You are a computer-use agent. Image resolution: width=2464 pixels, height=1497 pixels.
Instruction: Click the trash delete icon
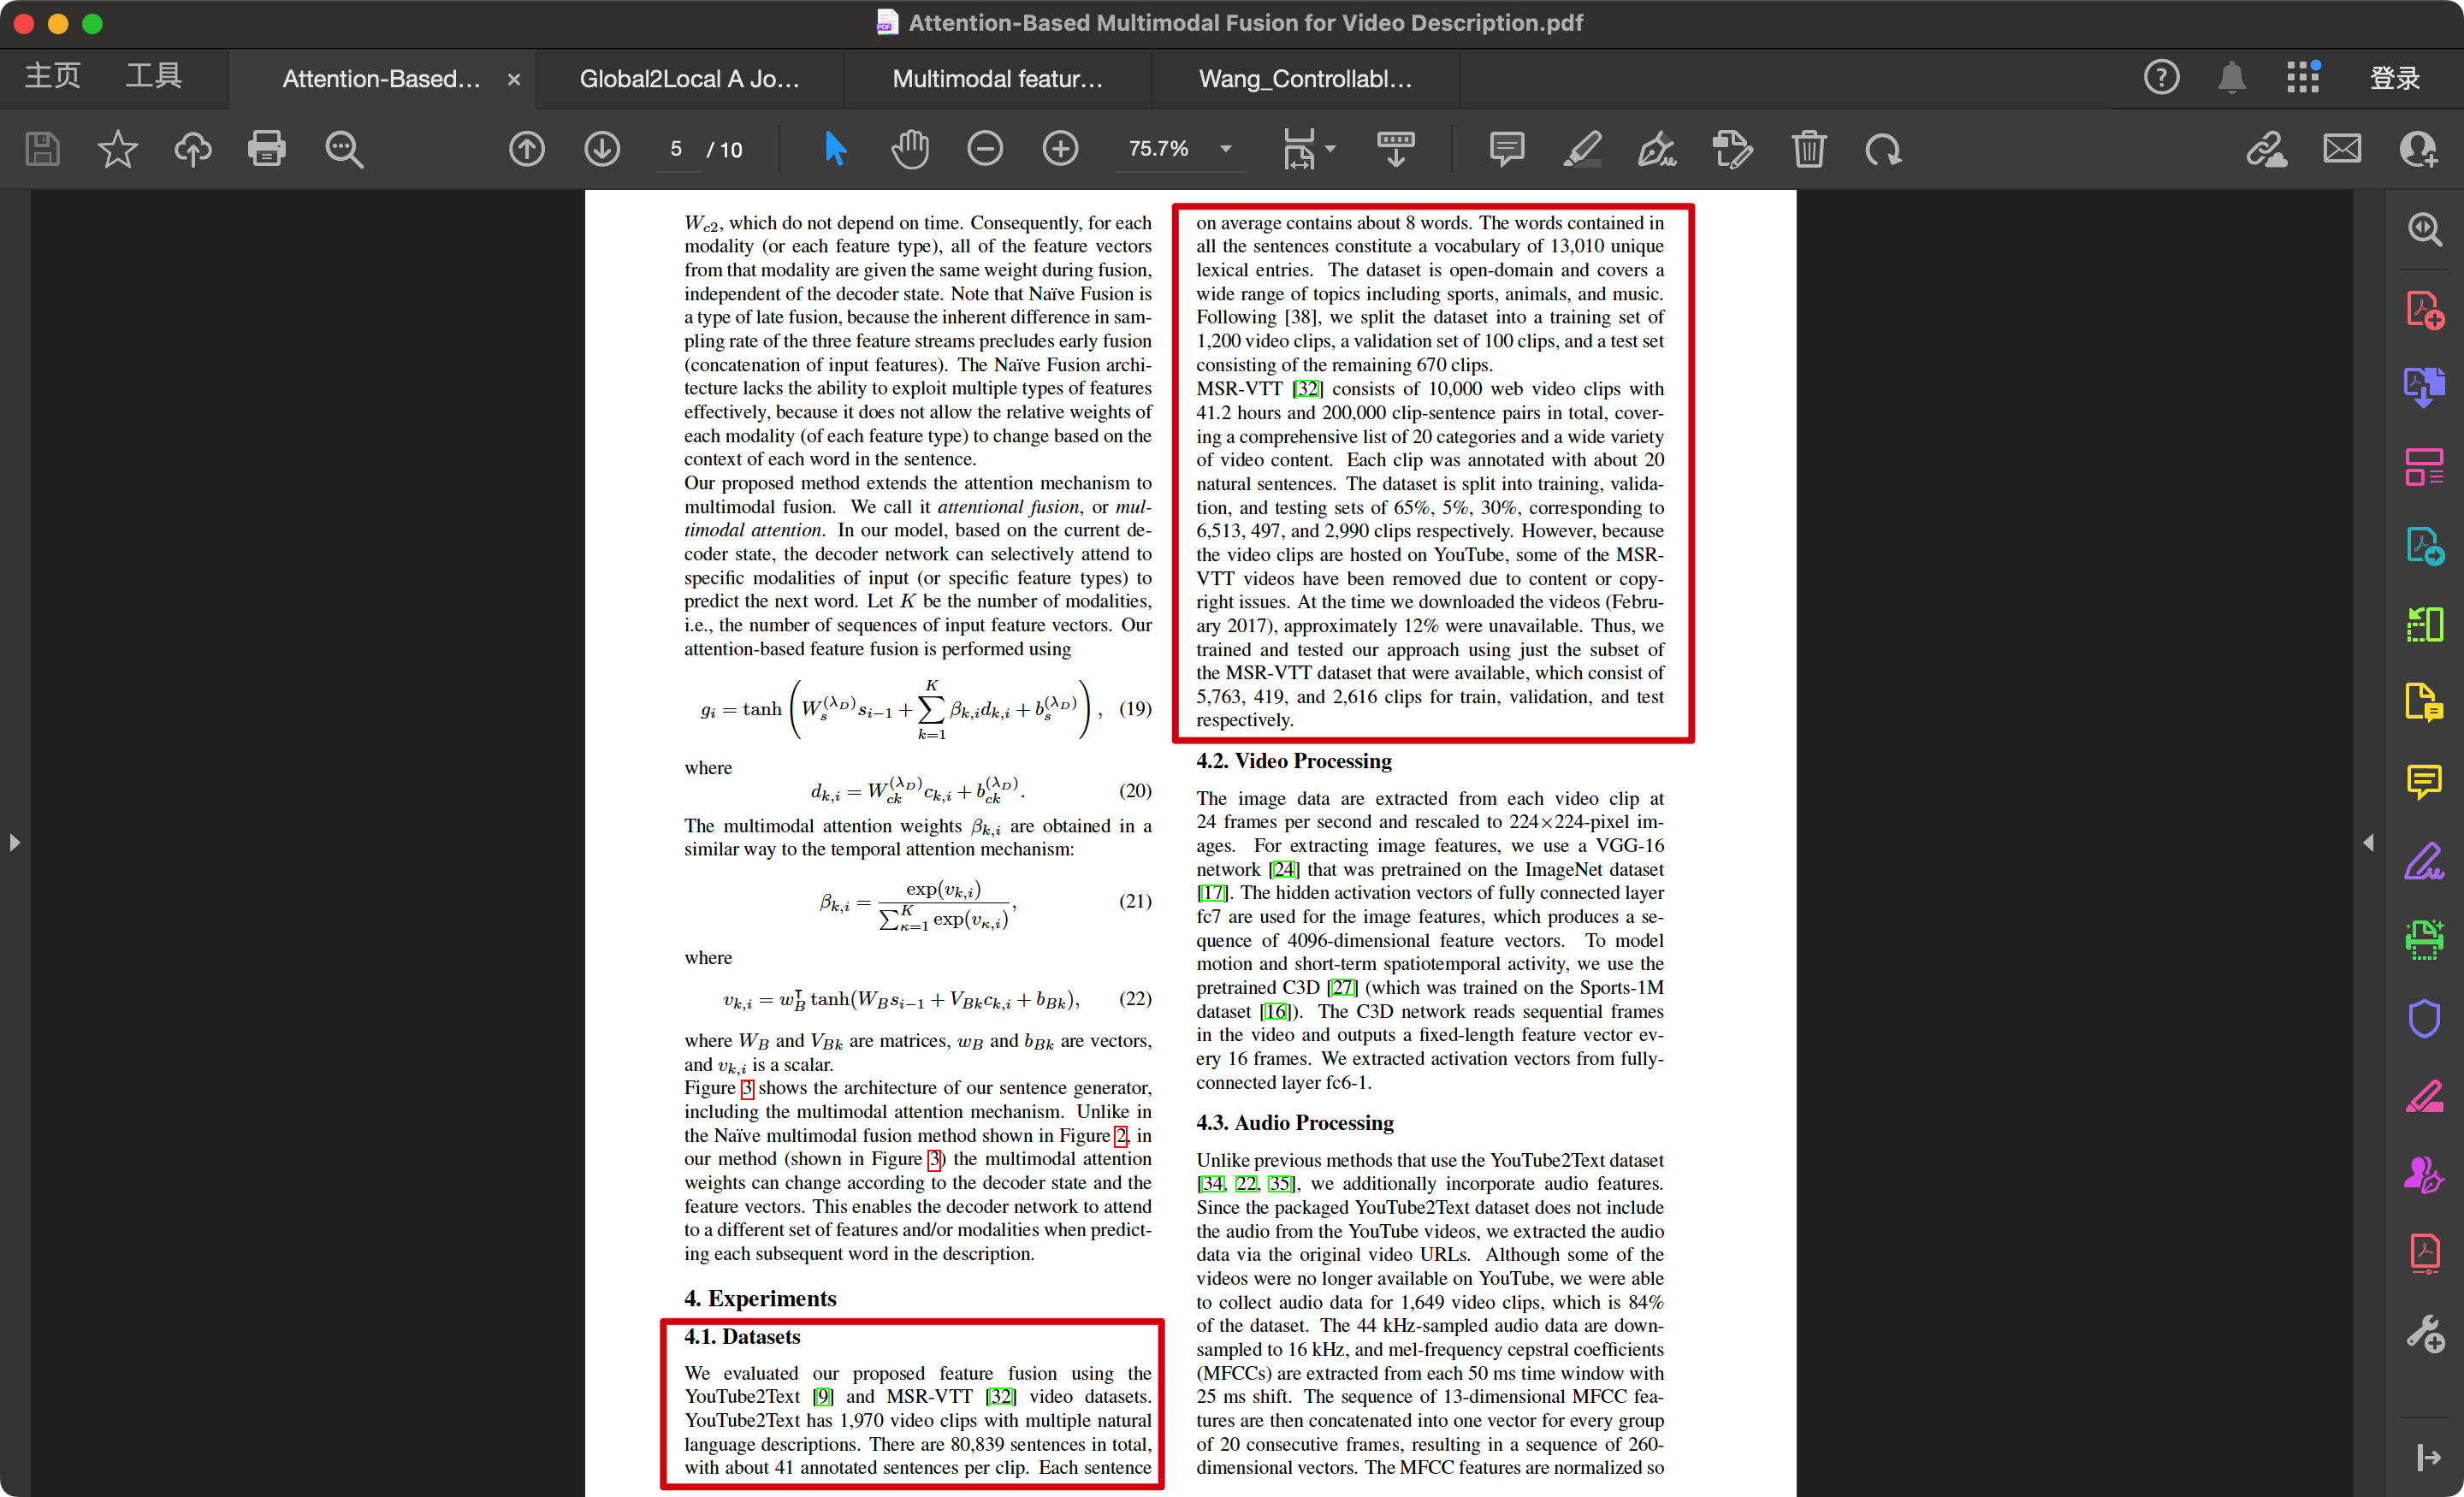point(1808,149)
